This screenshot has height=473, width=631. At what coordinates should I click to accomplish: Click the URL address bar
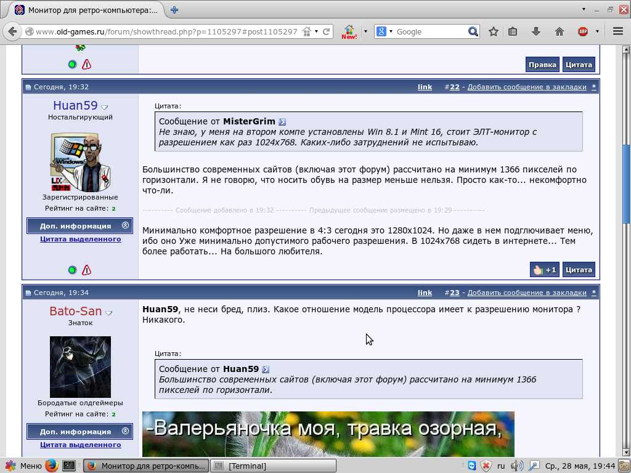click(166, 31)
